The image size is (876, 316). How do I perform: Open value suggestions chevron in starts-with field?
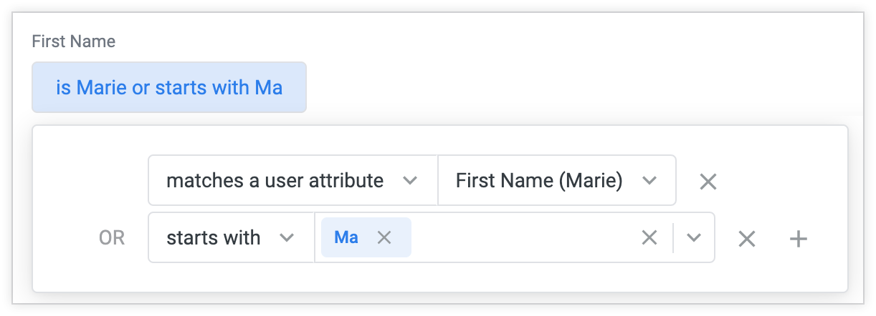693,237
